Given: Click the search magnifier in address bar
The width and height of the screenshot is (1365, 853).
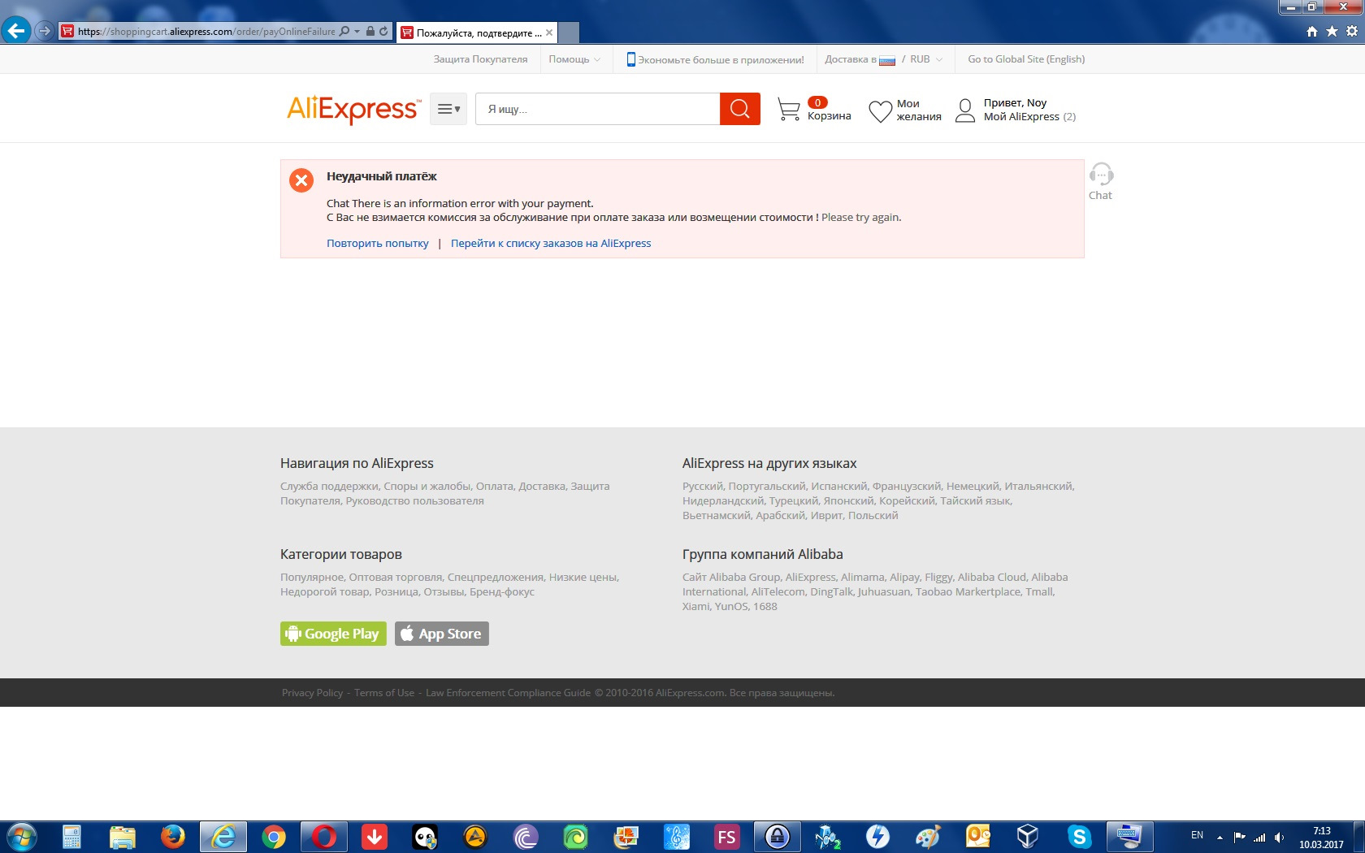Looking at the screenshot, I should pos(344,32).
